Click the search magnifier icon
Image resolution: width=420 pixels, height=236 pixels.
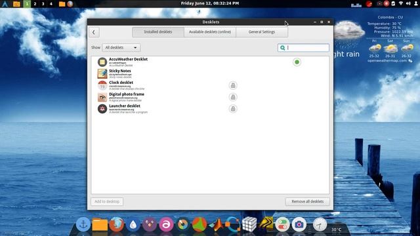(x=282, y=48)
